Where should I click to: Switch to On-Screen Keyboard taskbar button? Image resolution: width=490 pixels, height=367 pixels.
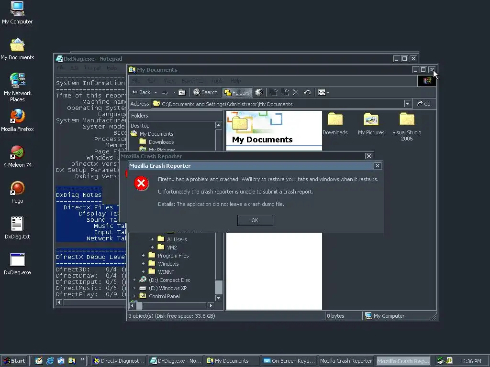pyautogui.click(x=289, y=361)
